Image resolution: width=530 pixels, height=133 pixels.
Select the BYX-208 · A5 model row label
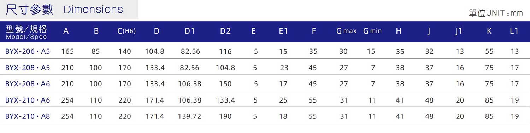pyautogui.click(x=28, y=68)
